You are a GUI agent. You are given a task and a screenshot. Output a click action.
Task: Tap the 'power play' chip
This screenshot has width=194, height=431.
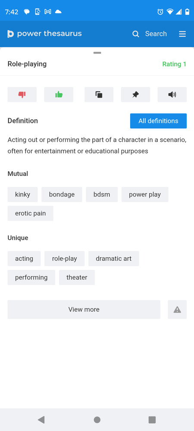click(x=145, y=195)
